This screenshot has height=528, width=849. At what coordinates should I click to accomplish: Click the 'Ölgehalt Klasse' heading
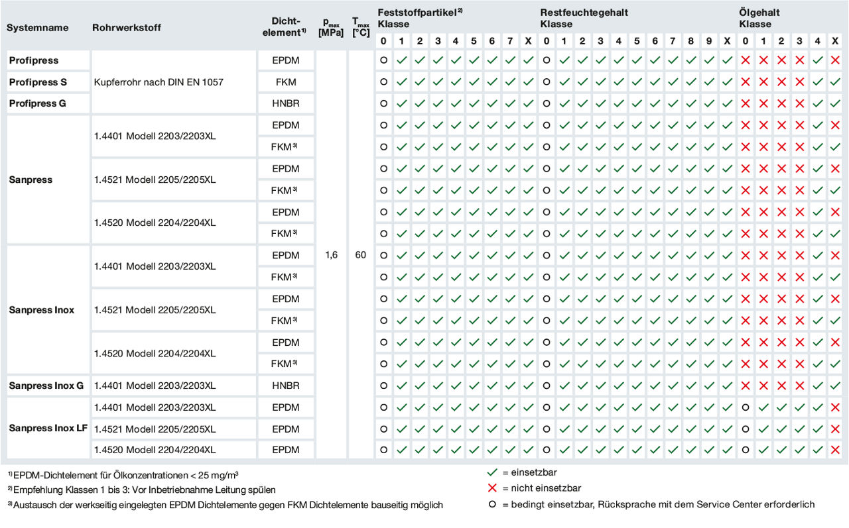pyautogui.click(x=759, y=18)
